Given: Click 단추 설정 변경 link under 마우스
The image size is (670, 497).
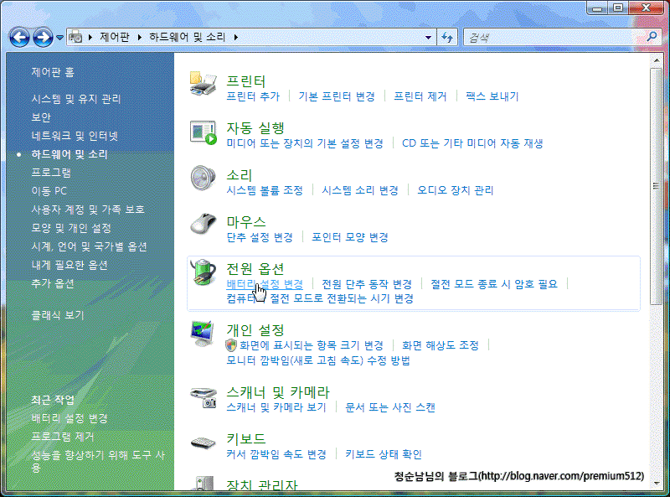Looking at the screenshot, I should pyautogui.click(x=260, y=237).
